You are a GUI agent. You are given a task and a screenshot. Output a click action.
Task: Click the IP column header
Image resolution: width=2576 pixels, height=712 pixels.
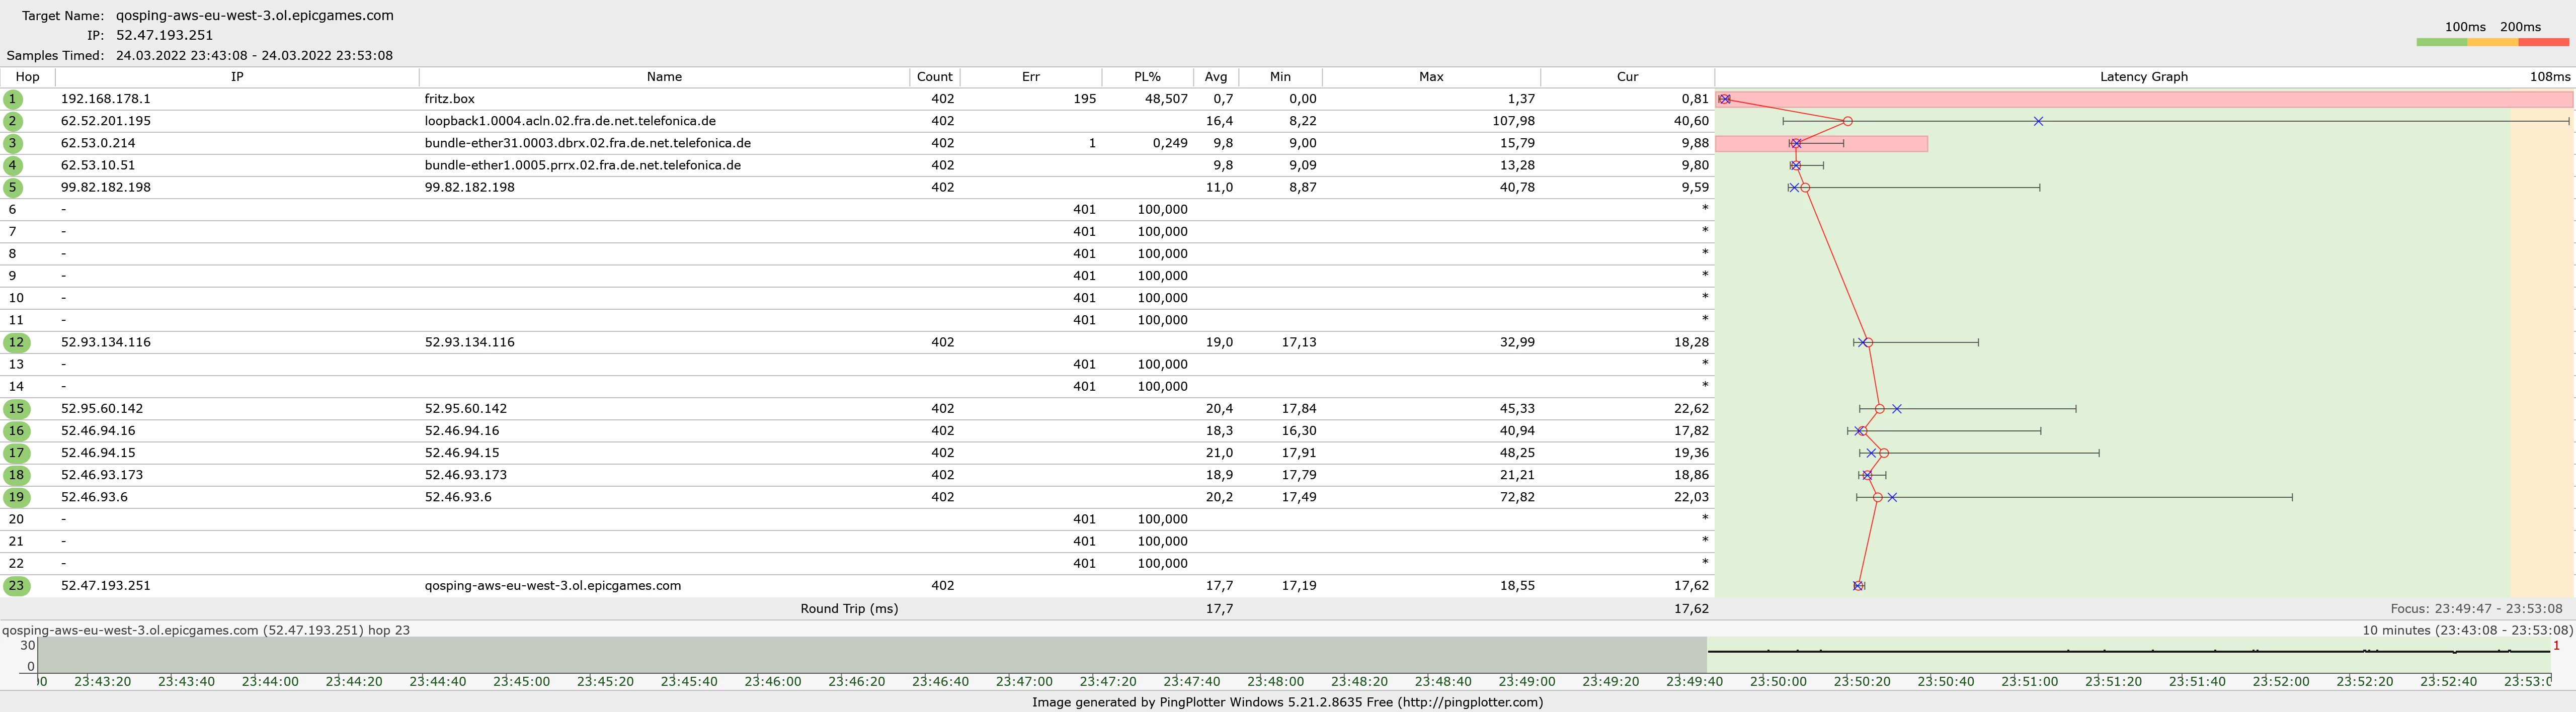237,77
